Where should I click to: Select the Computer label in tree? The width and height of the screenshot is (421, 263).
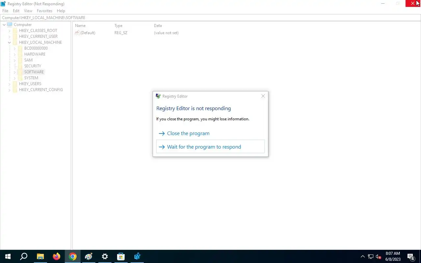(x=23, y=25)
